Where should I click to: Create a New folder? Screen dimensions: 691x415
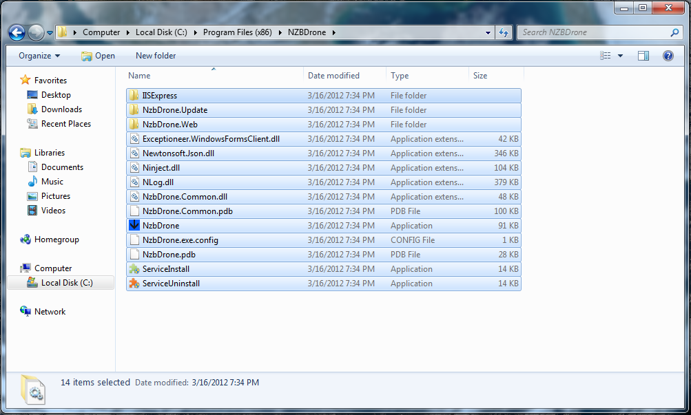pos(156,56)
